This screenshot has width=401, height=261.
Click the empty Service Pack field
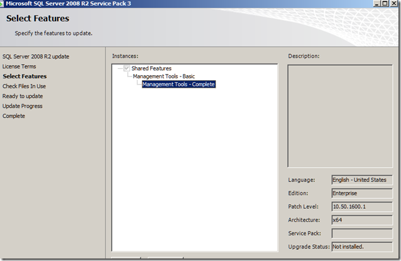[362, 233]
